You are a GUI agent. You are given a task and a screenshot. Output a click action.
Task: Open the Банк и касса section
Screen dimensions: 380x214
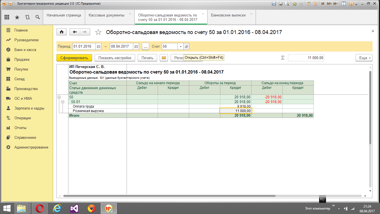(x=25, y=50)
